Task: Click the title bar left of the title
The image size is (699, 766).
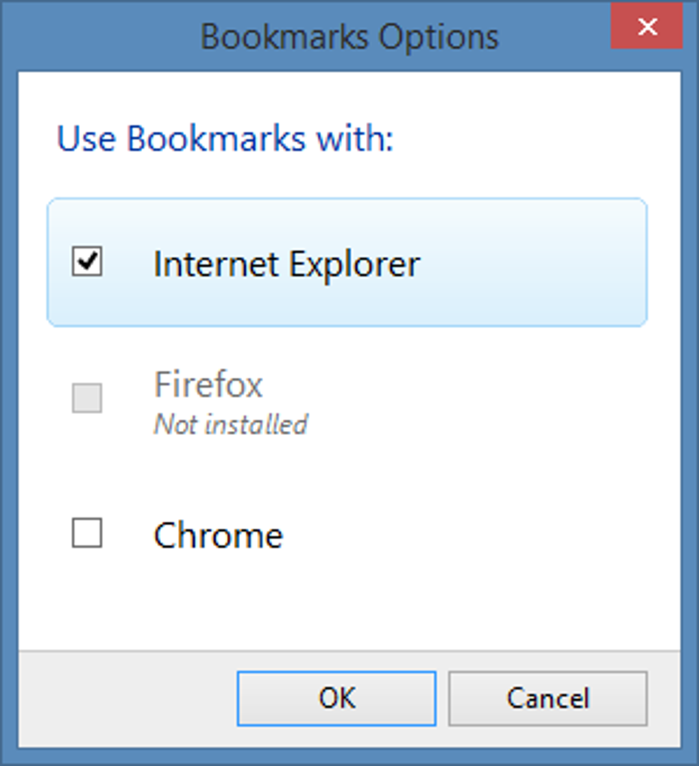Action: pos(96,34)
